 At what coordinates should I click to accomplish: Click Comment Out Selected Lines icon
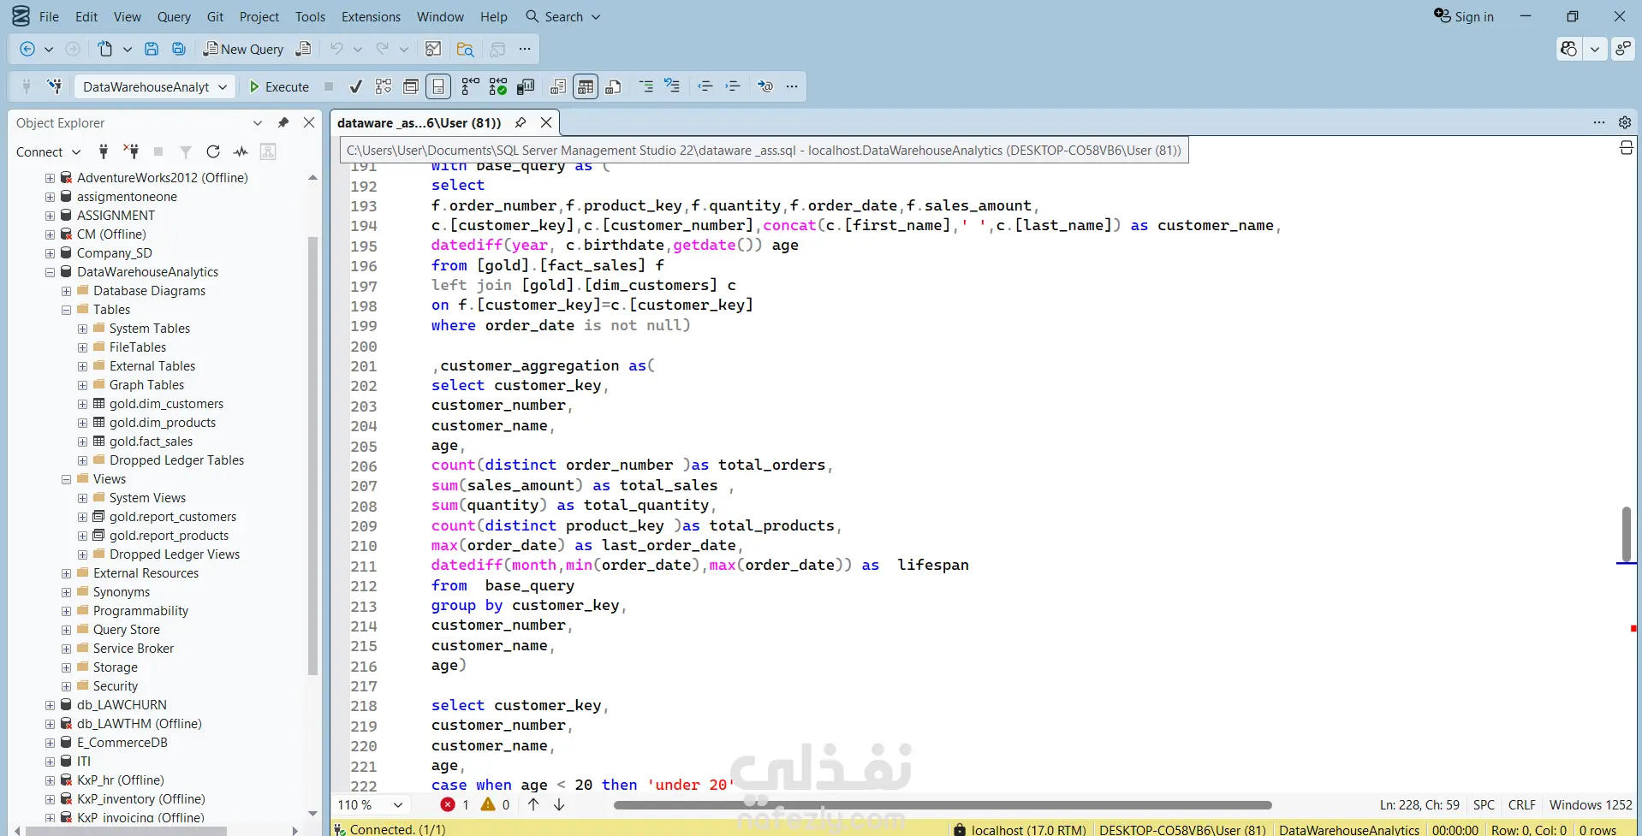pos(645,86)
